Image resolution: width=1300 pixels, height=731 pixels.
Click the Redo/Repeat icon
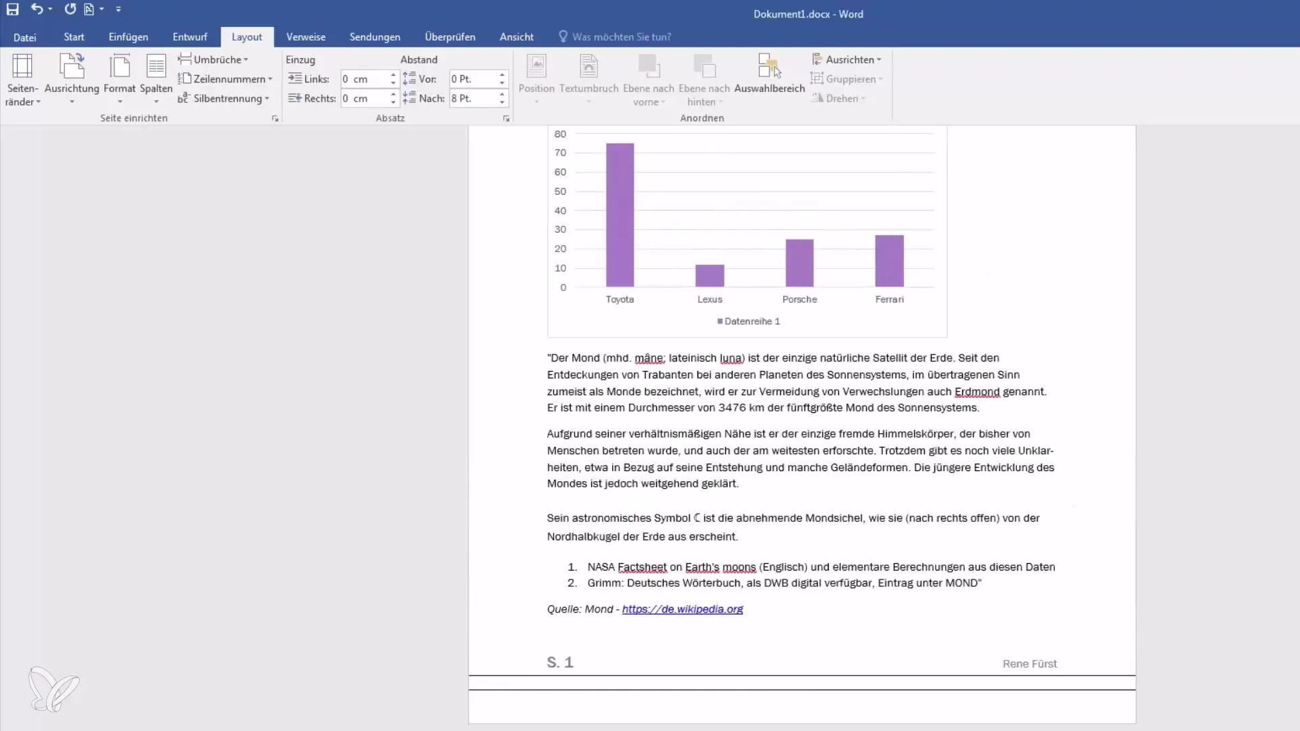point(70,9)
